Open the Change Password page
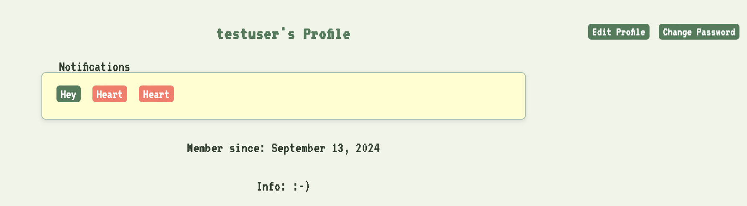 click(x=698, y=32)
